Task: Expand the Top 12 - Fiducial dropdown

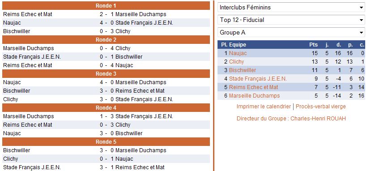Action: [x=291, y=20]
